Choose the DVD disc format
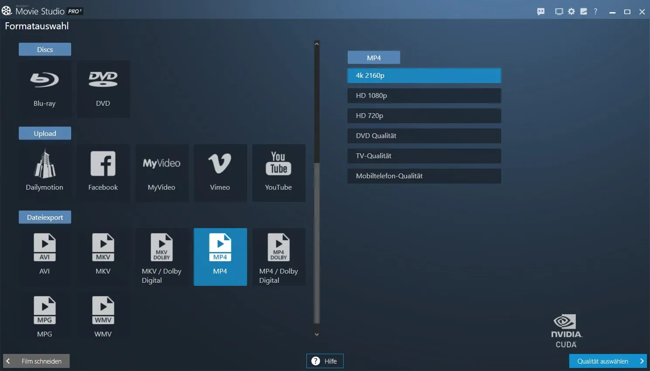This screenshot has width=650, height=371. click(x=103, y=89)
